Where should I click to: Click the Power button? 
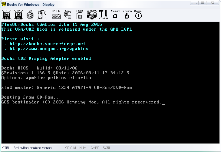click(x=139, y=14)
